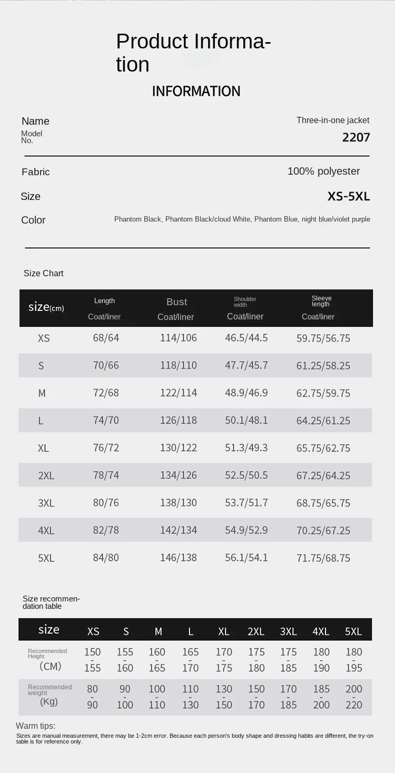The width and height of the screenshot is (395, 773).
Task: Select the list of available colors
Action: click(x=242, y=219)
